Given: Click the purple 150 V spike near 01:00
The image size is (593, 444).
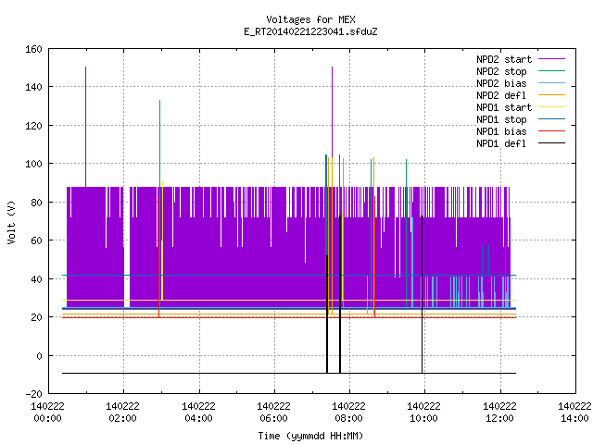Looking at the screenshot, I should (86, 127).
